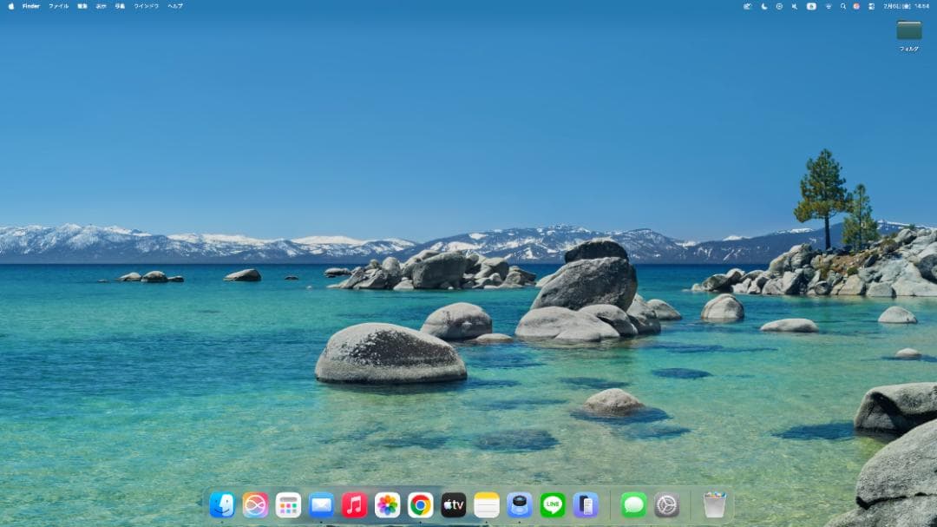Image resolution: width=937 pixels, height=527 pixels.
Task: Open Control Center in the menu bar
Action: coord(870,6)
